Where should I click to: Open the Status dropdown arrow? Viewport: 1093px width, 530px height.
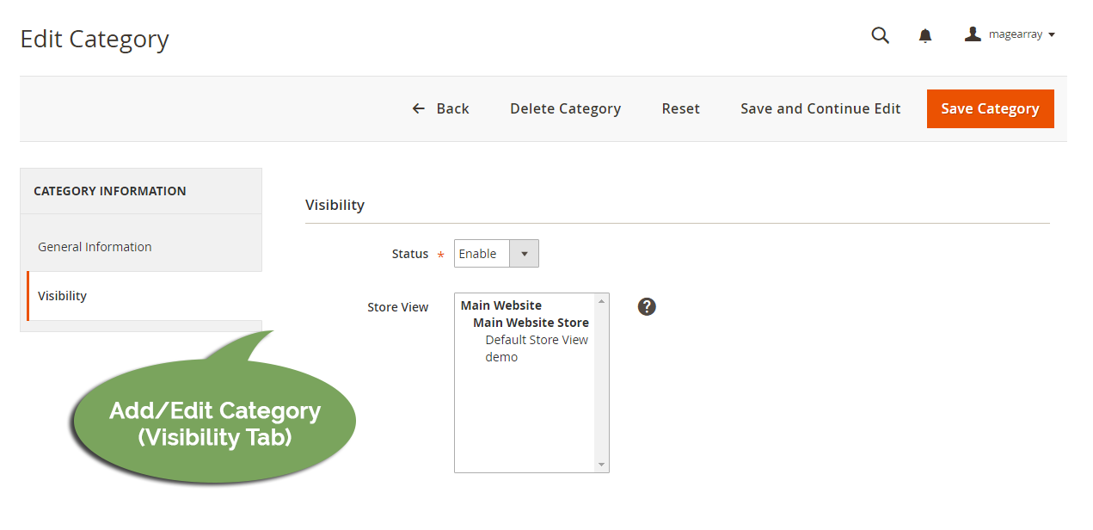click(x=524, y=253)
